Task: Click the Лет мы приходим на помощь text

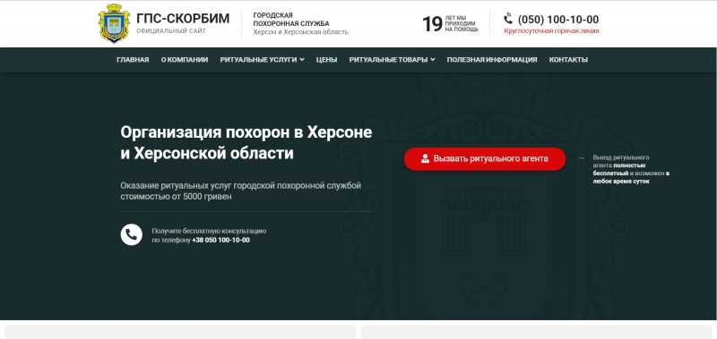Action: (462, 24)
